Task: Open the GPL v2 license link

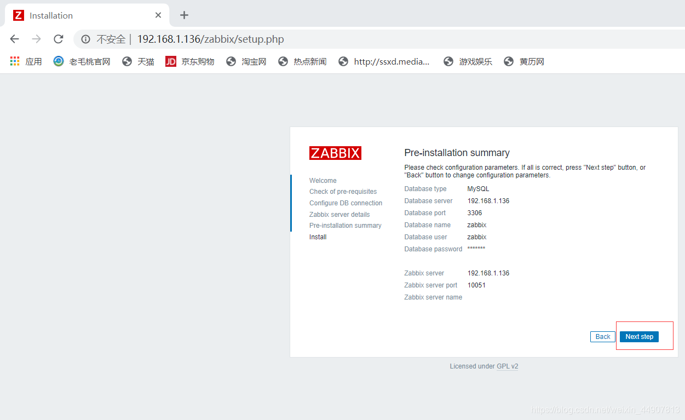Action: pos(507,366)
